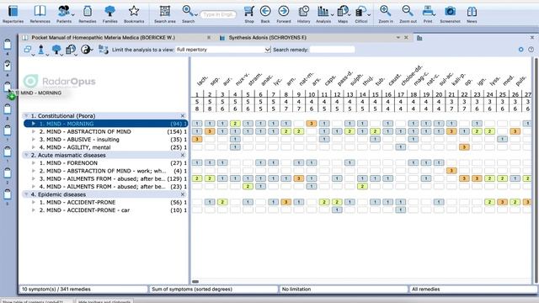Click the main toolbar search text box
Screen dimensions: 539x303
(218, 15)
